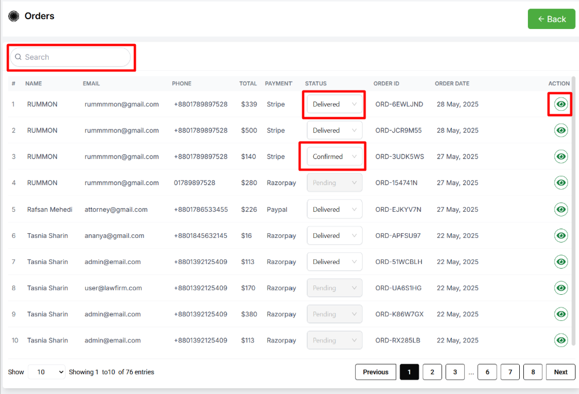Open status dropdown for order ORD-6EWLJND

(x=335, y=104)
